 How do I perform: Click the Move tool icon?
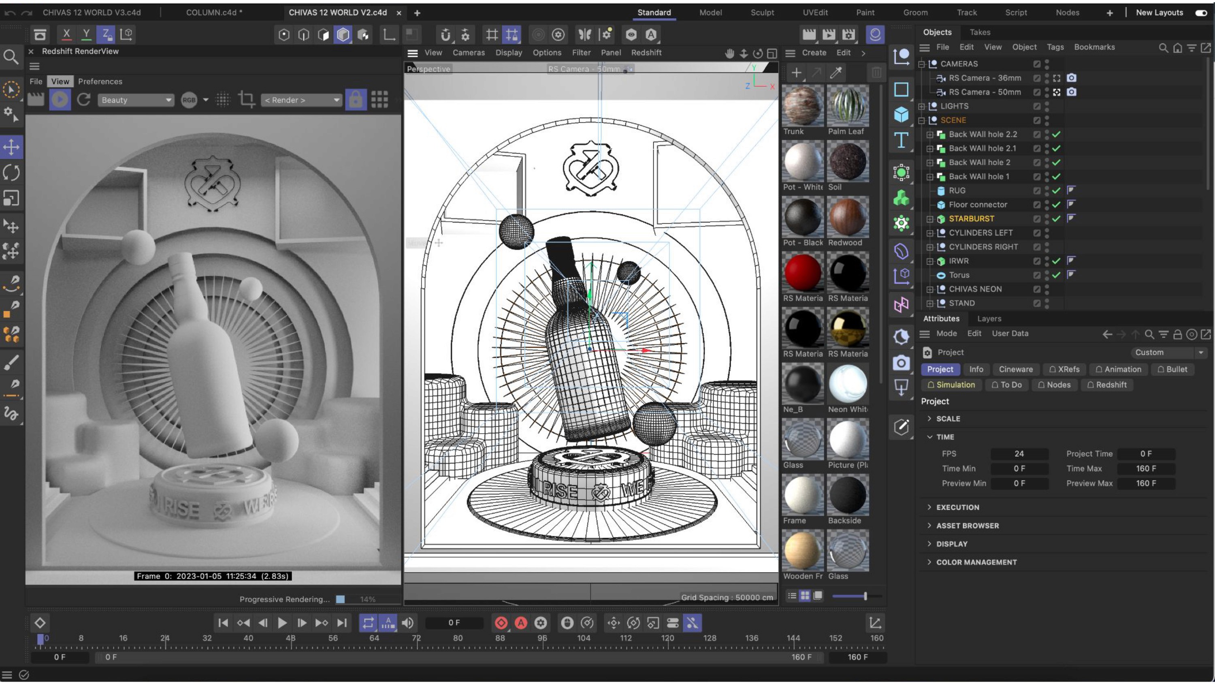click(11, 147)
